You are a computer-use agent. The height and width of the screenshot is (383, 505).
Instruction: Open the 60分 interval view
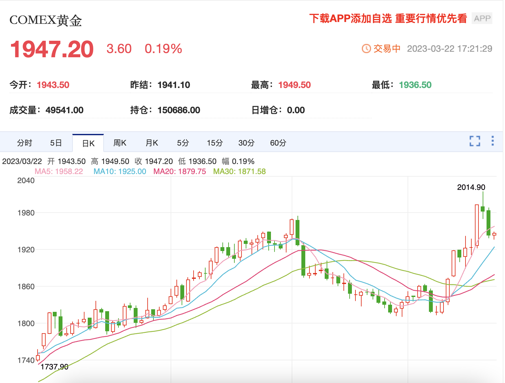277,142
